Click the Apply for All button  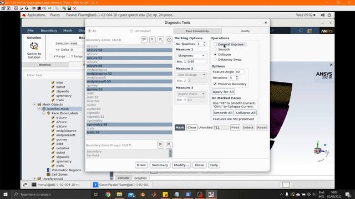tap(223, 92)
